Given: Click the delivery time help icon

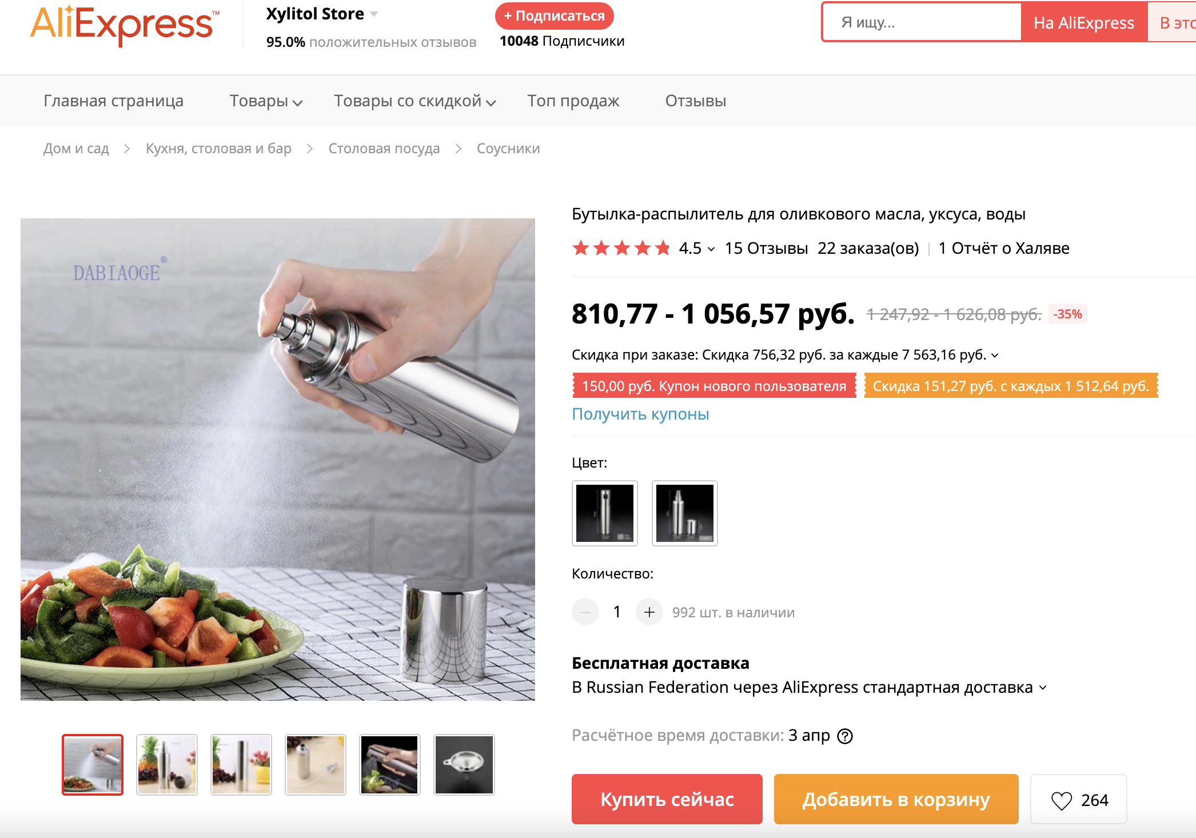Looking at the screenshot, I should pos(845,736).
